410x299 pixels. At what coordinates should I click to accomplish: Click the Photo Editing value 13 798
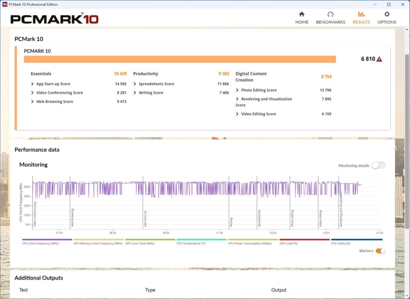tap(326, 90)
